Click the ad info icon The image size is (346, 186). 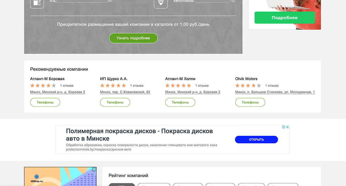(x=284, y=127)
